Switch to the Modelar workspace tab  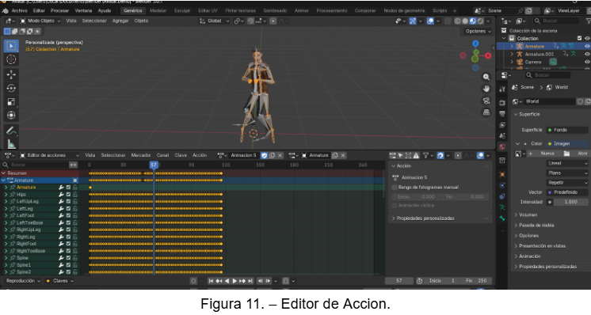158,10
